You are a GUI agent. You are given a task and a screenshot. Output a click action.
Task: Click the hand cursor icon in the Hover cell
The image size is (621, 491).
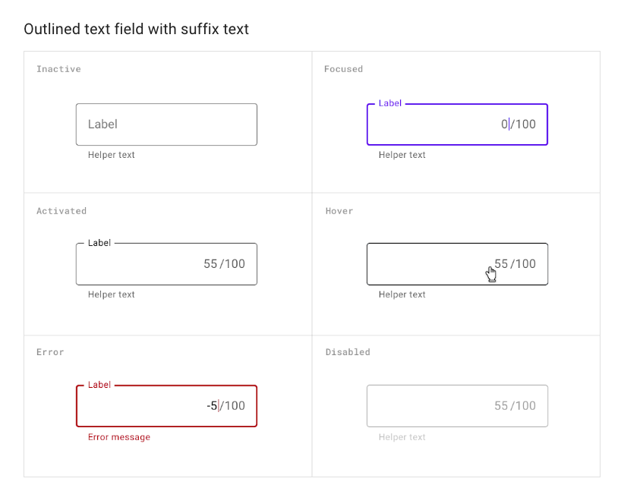[491, 273]
